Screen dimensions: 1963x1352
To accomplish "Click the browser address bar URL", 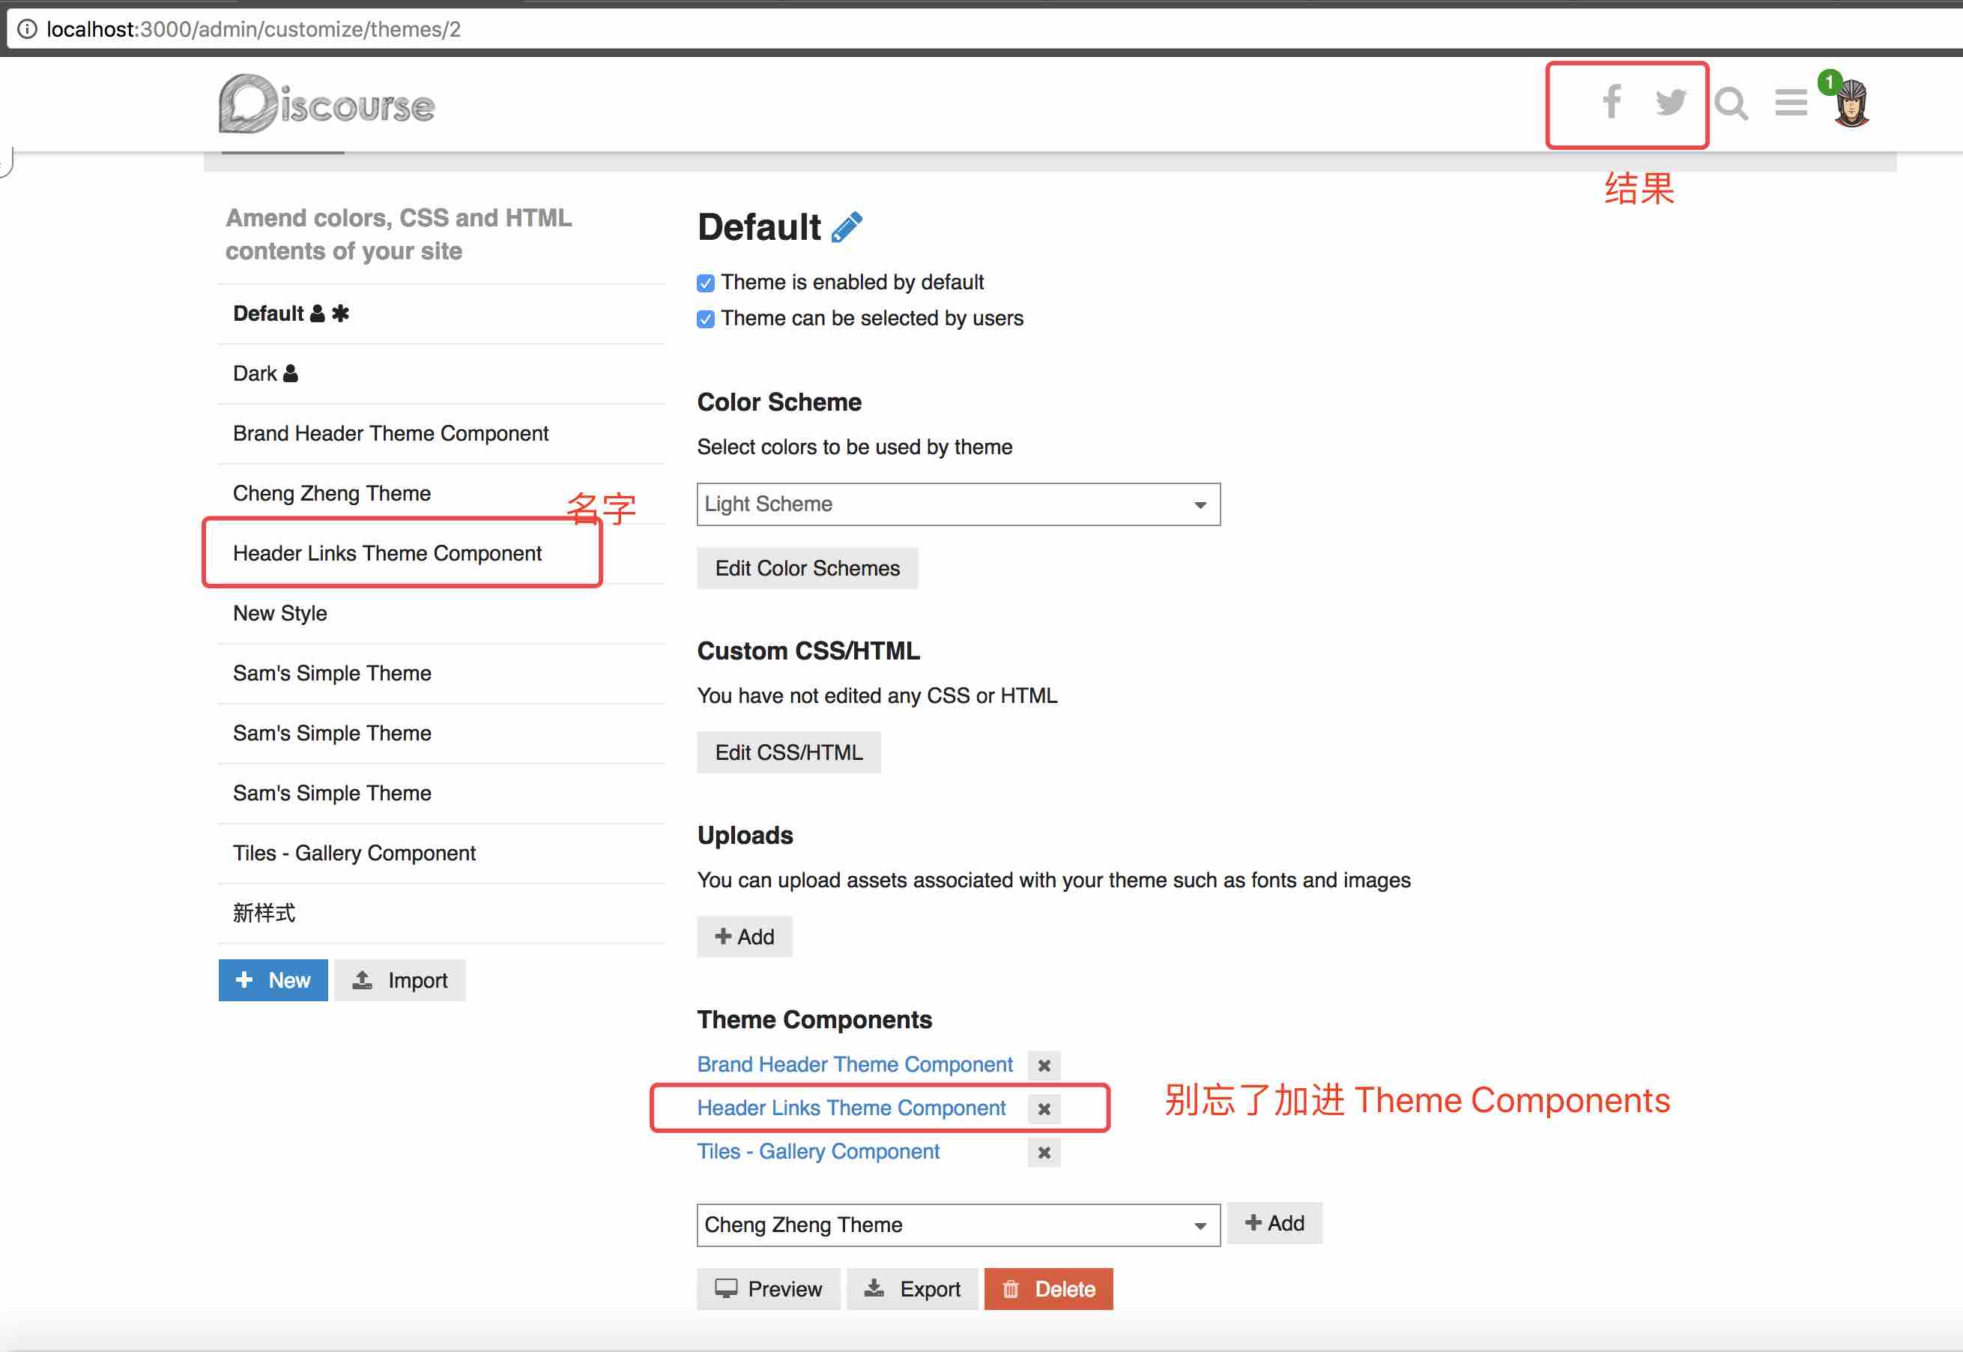I will (254, 30).
